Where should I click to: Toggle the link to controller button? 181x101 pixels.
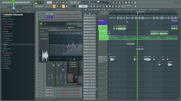point(63,6)
